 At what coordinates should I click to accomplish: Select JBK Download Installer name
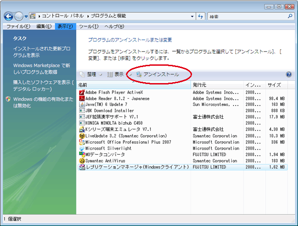pyautogui.click(x=110, y=110)
